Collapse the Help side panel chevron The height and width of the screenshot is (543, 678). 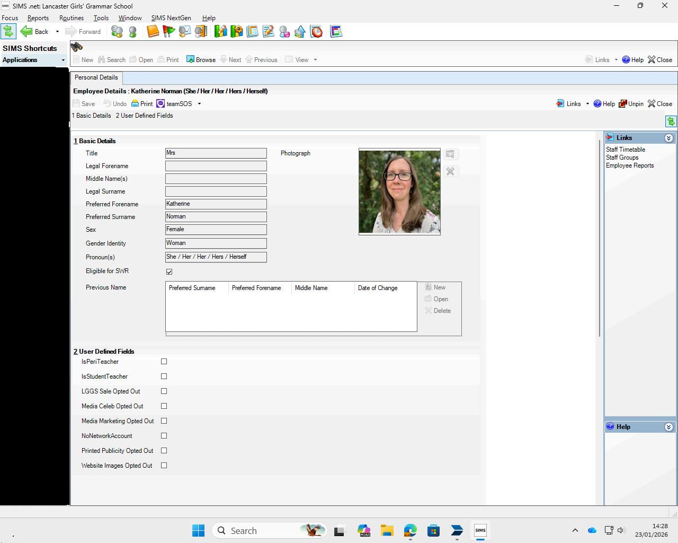coord(669,427)
